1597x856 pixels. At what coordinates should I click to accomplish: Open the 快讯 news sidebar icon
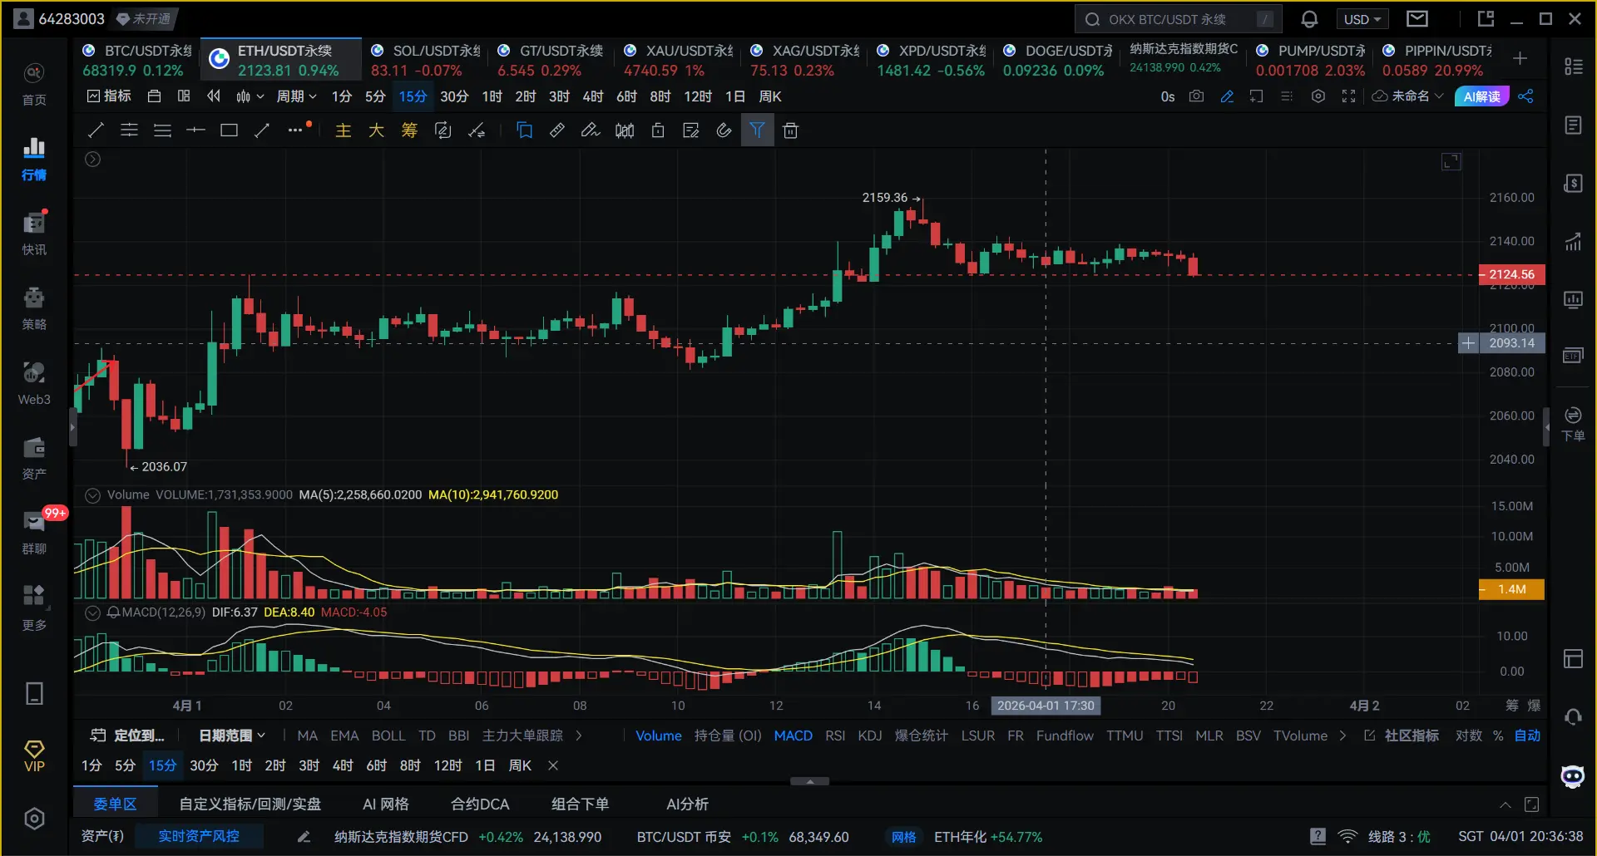[34, 234]
